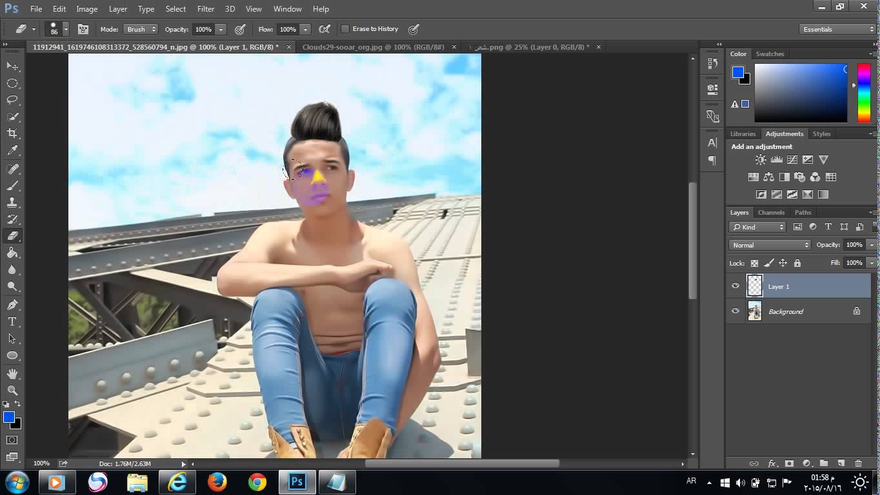Switch to Clouds29-sooar_org.jpg document tab
Image resolution: width=880 pixels, height=495 pixels.
(374, 47)
